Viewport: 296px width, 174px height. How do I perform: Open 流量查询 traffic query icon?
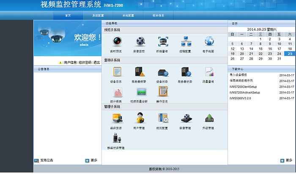pyautogui.click(x=209, y=72)
